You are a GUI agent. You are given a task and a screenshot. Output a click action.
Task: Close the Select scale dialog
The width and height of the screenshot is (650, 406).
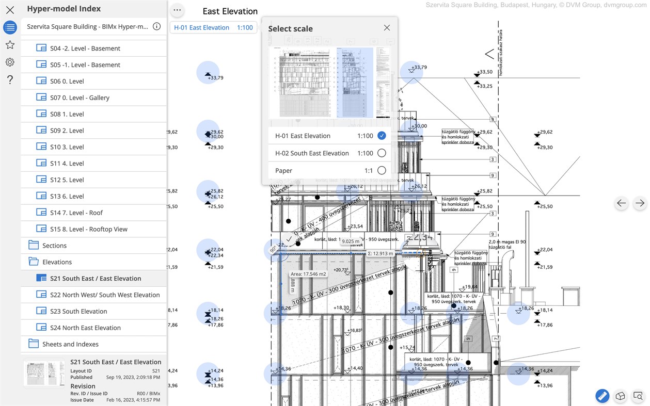tap(387, 27)
